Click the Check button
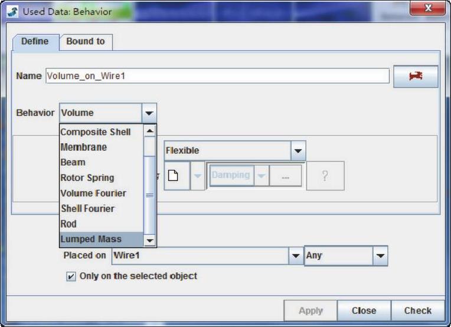The image size is (451, 327). 417,311
